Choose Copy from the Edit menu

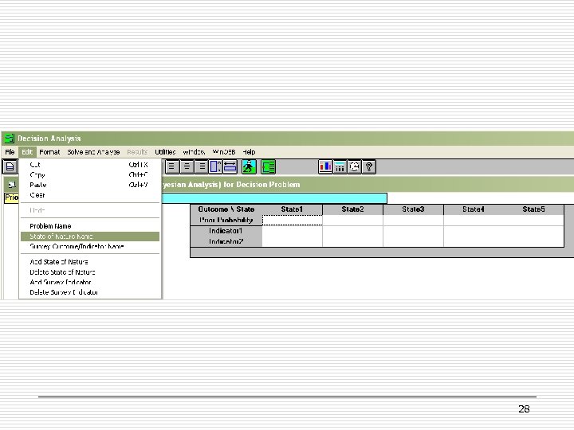[x=90, y=174]
